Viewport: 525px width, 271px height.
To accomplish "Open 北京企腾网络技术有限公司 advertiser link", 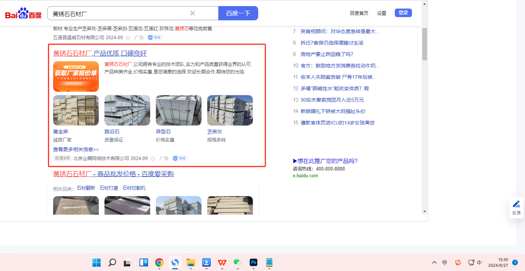I will click(x=101, y=158).
